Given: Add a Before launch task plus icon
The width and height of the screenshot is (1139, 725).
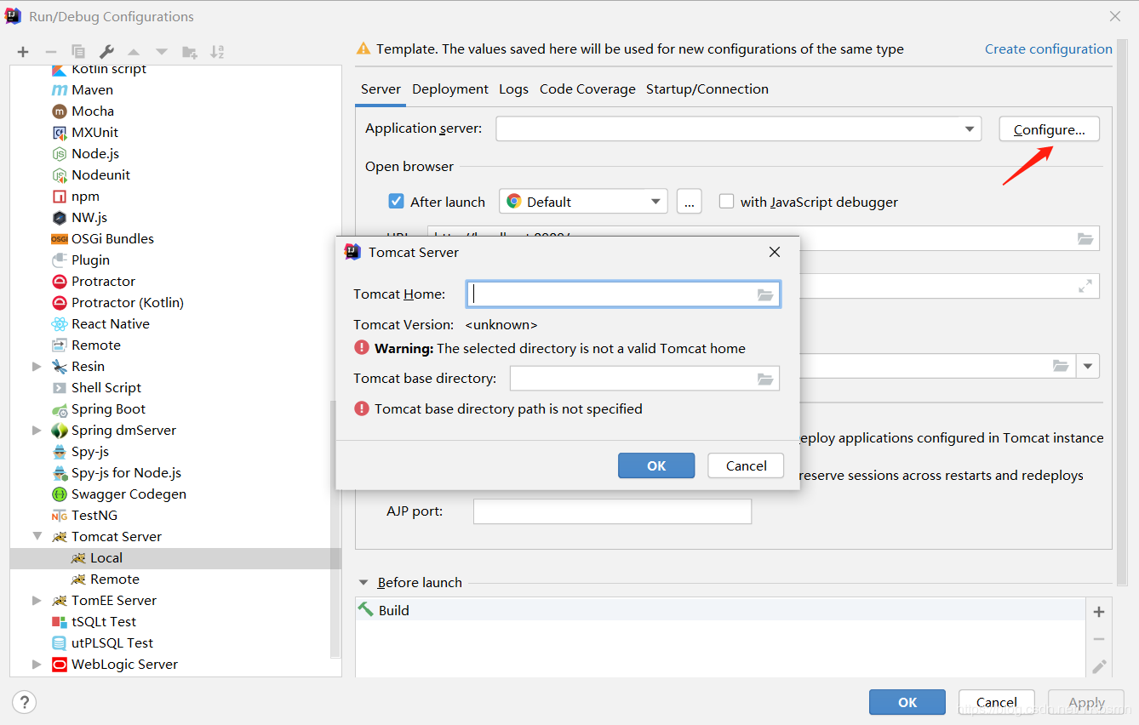Looking at the screenshot, I should [x=1099, y=612].
